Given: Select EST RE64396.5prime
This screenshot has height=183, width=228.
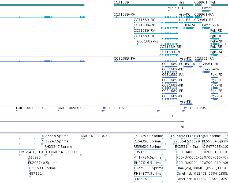Looking at the screenshot, I should click(x=147, y=141).
